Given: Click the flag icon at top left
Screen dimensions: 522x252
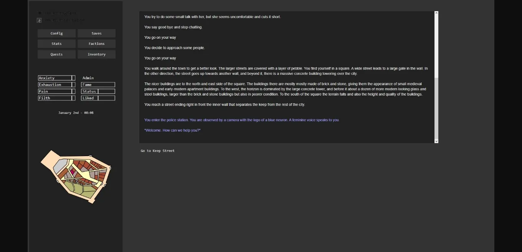Looking at the screenshot, I should coord(40,13).
